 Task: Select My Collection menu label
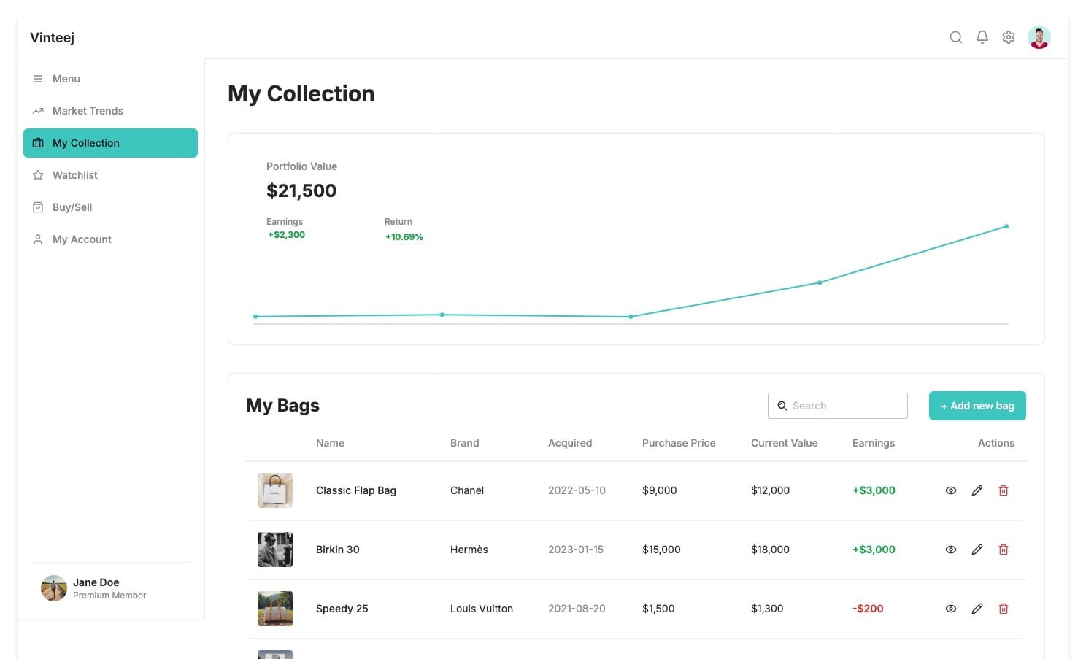pos(86,143)
